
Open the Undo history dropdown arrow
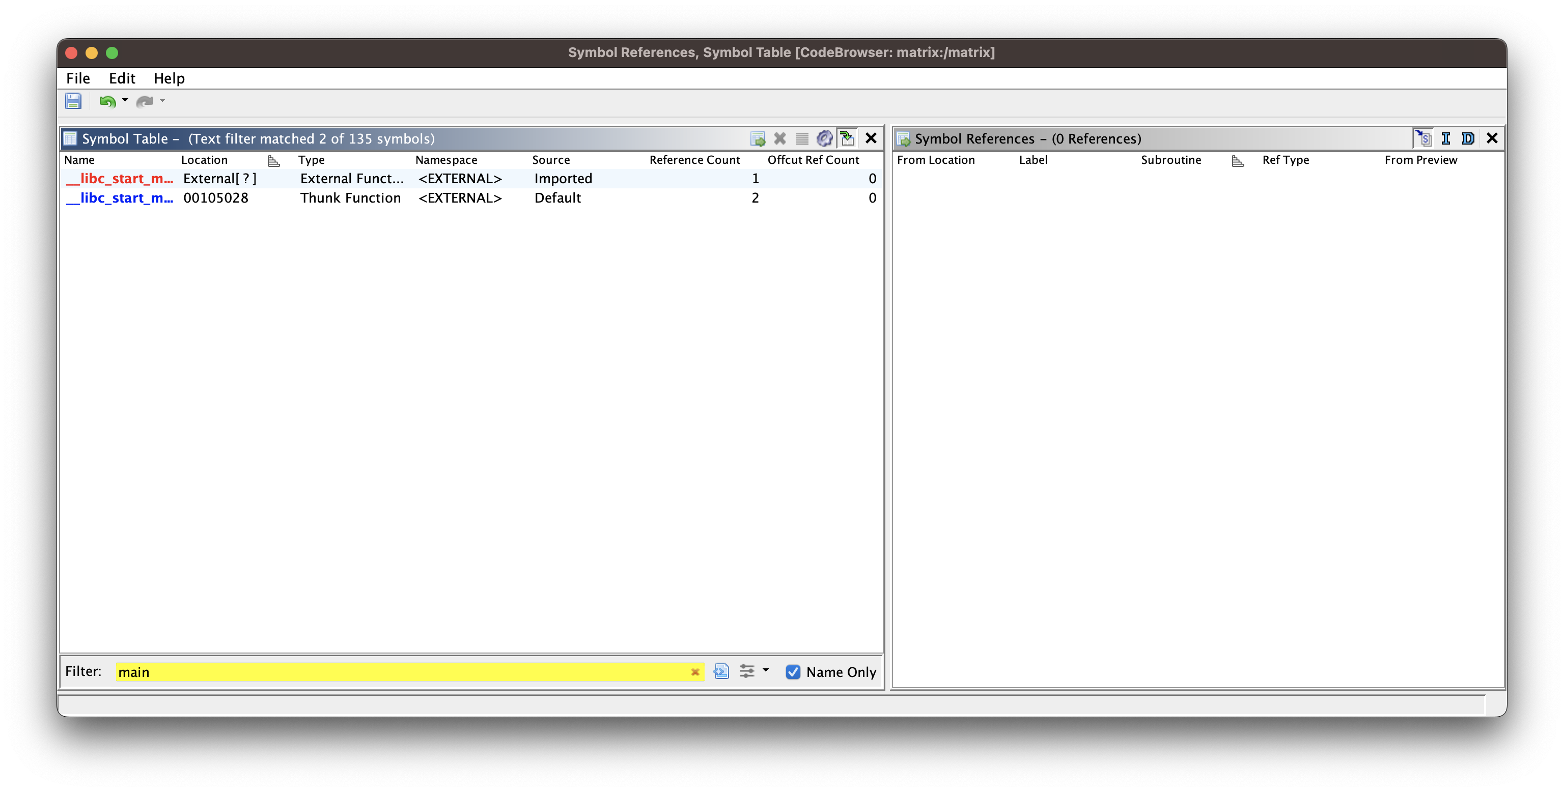pos(125,100)
